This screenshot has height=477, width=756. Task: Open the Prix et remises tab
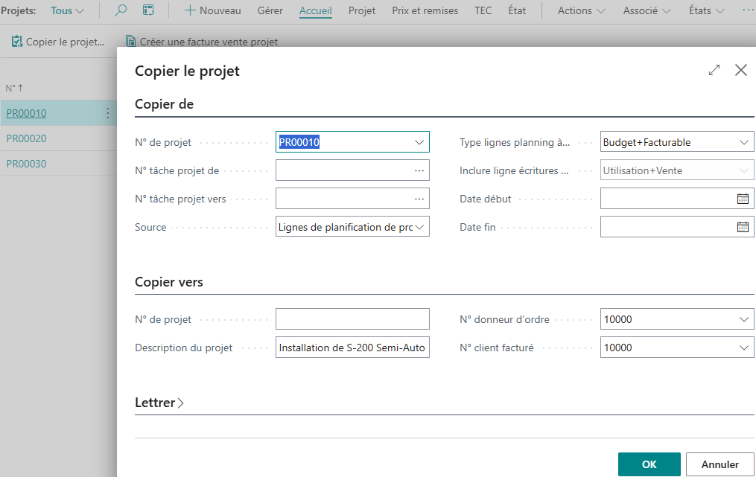(425, 10)
